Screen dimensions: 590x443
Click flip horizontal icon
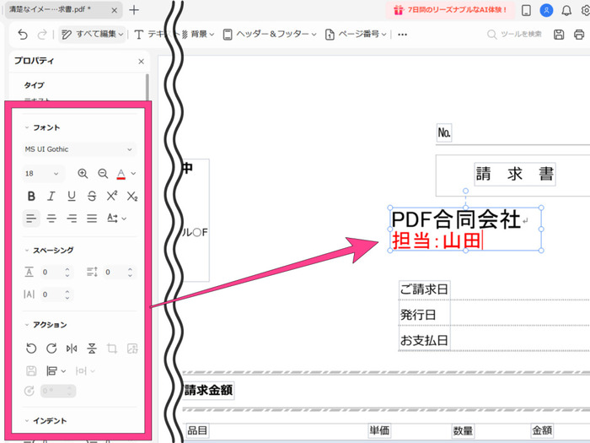point(72,348)
